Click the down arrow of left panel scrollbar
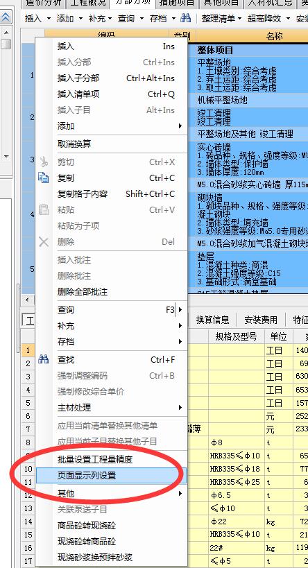Image resolution: width=308 pixels, height=568 pixels. 6,157
